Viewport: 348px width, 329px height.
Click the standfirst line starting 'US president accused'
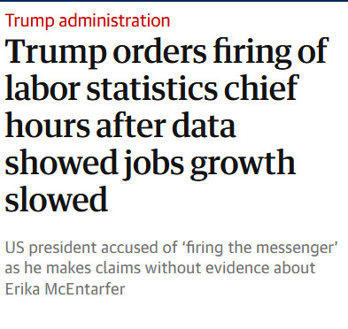point(172,248)
